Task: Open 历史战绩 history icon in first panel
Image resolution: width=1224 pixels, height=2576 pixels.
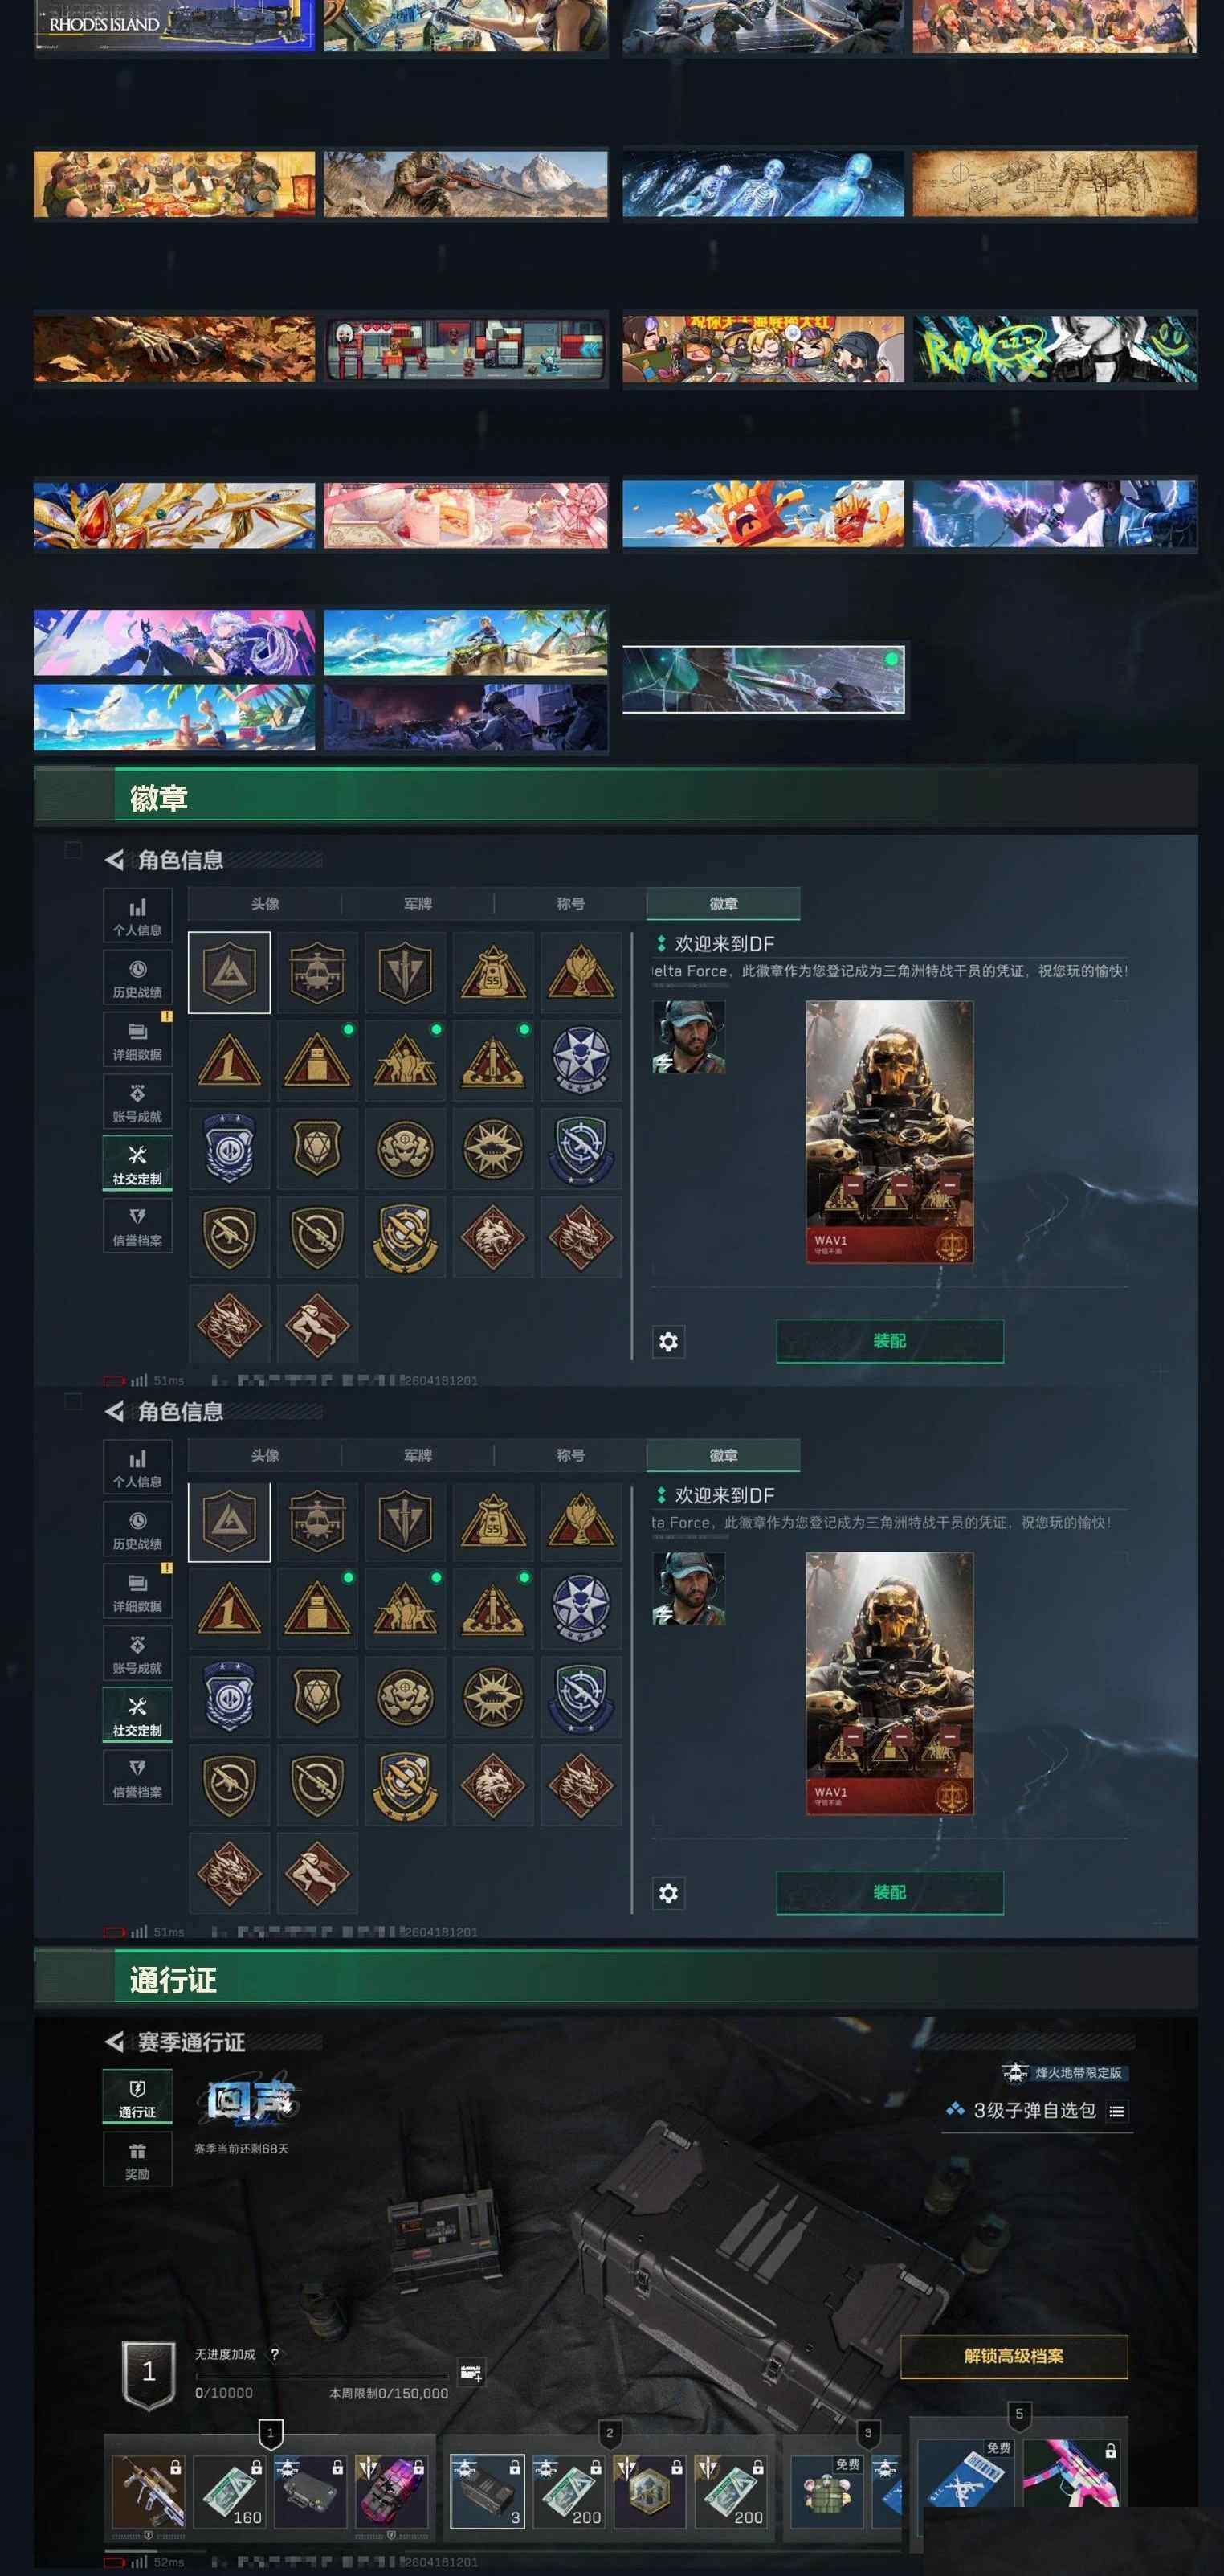Action: coord(137,977)
